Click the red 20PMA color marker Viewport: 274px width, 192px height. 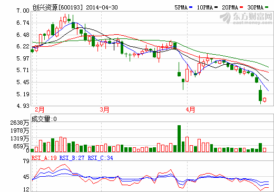click(241, 7)
